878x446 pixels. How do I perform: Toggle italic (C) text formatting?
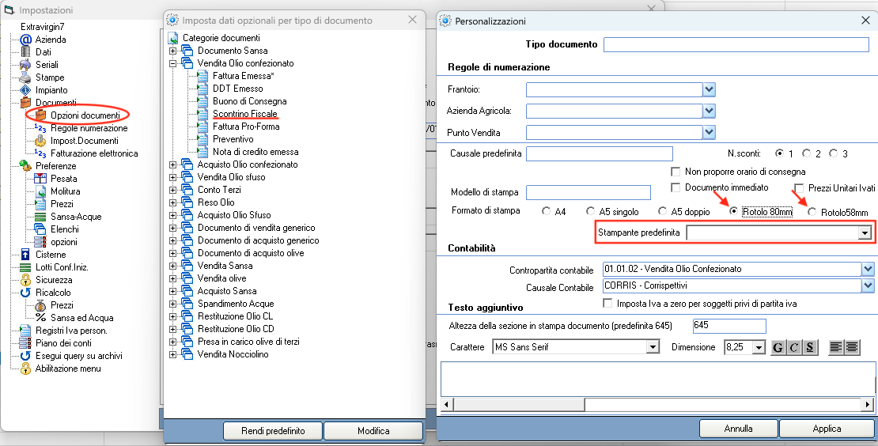[x=794, y=347]
